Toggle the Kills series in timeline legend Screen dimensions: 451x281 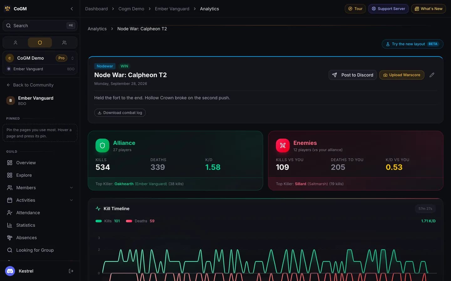108,221
